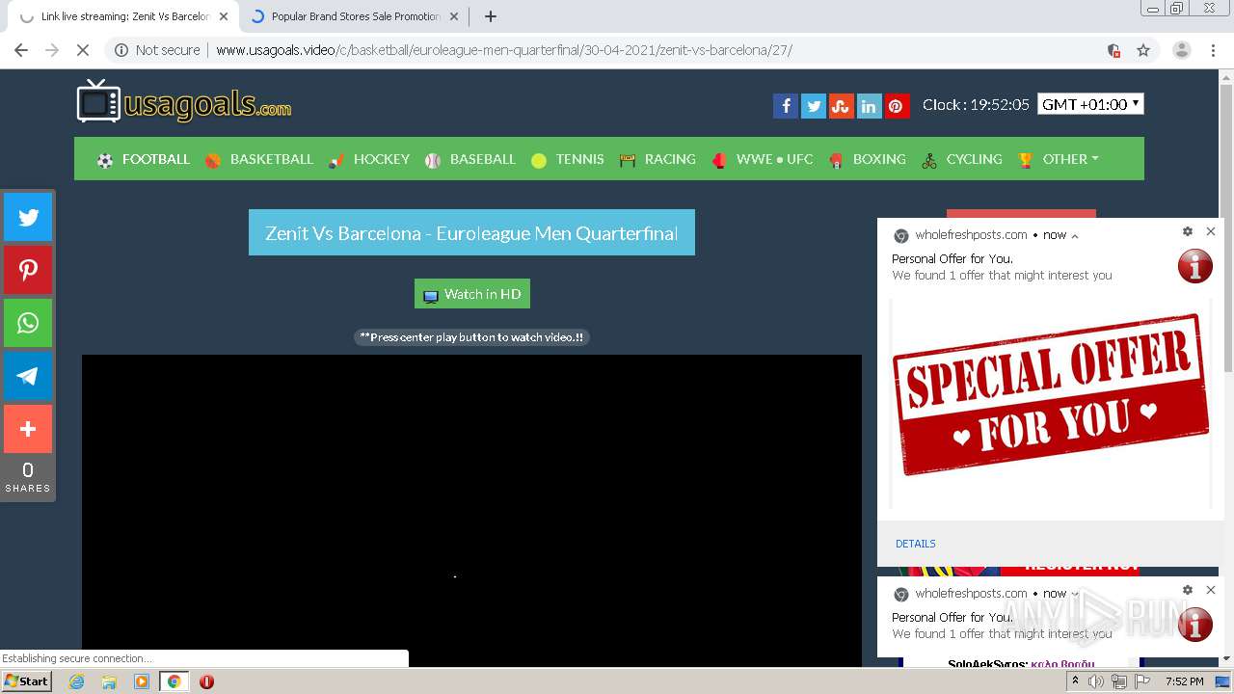Open the BASEBALL menu item
Image resolution: width=1234 pixels, height=694 pixels.
470,159
